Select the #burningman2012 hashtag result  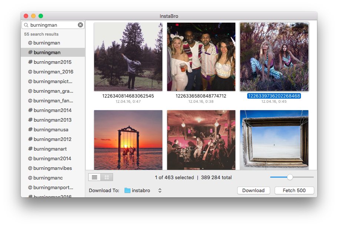(x=53, y=139)
